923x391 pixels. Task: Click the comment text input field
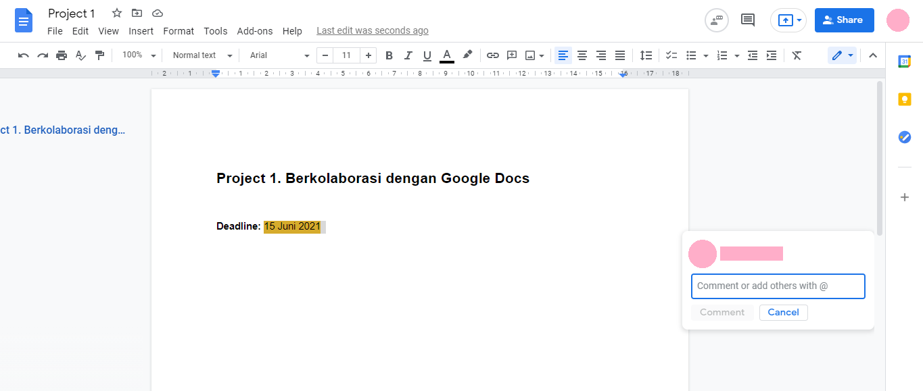coord(778,286)
